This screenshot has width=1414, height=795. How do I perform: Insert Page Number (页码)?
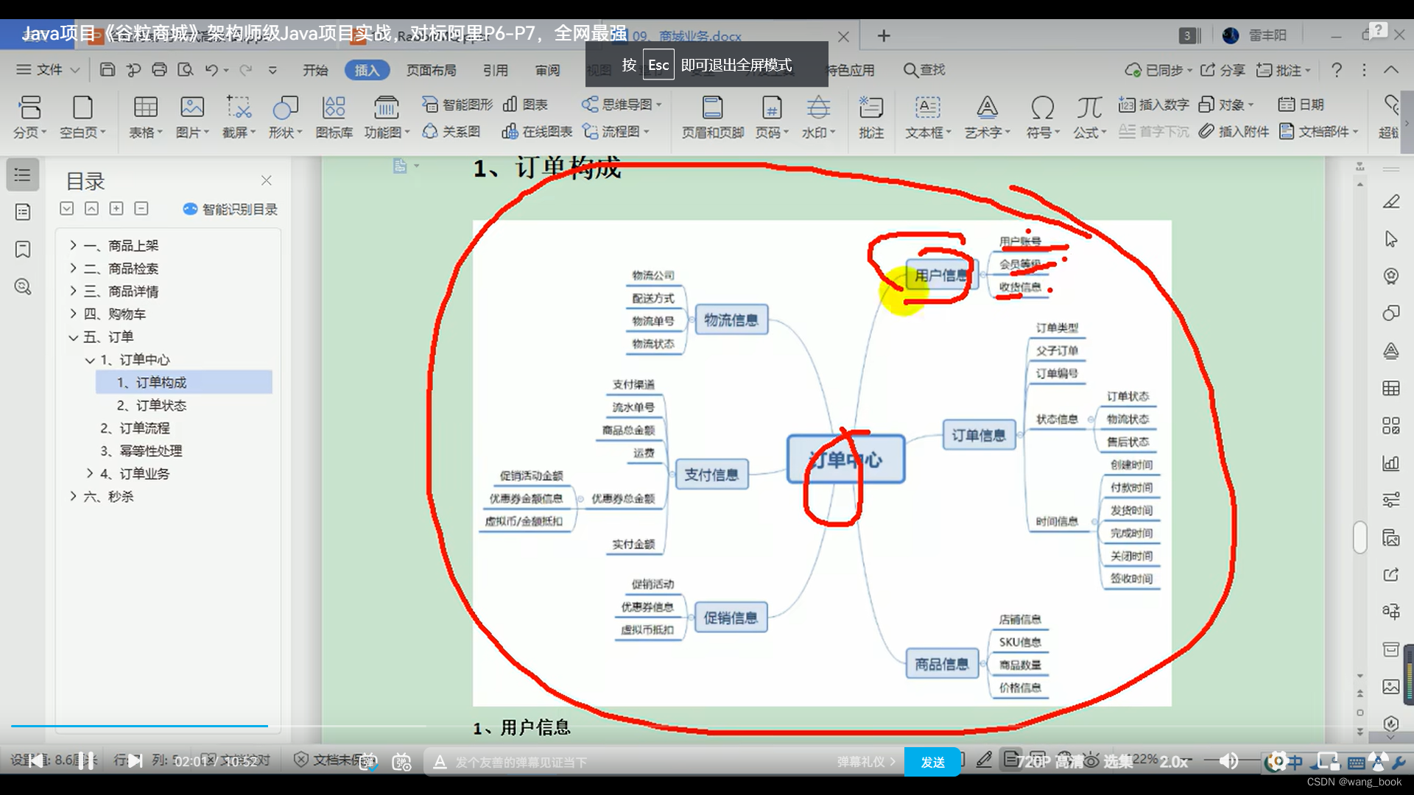[x=772, y=116]
